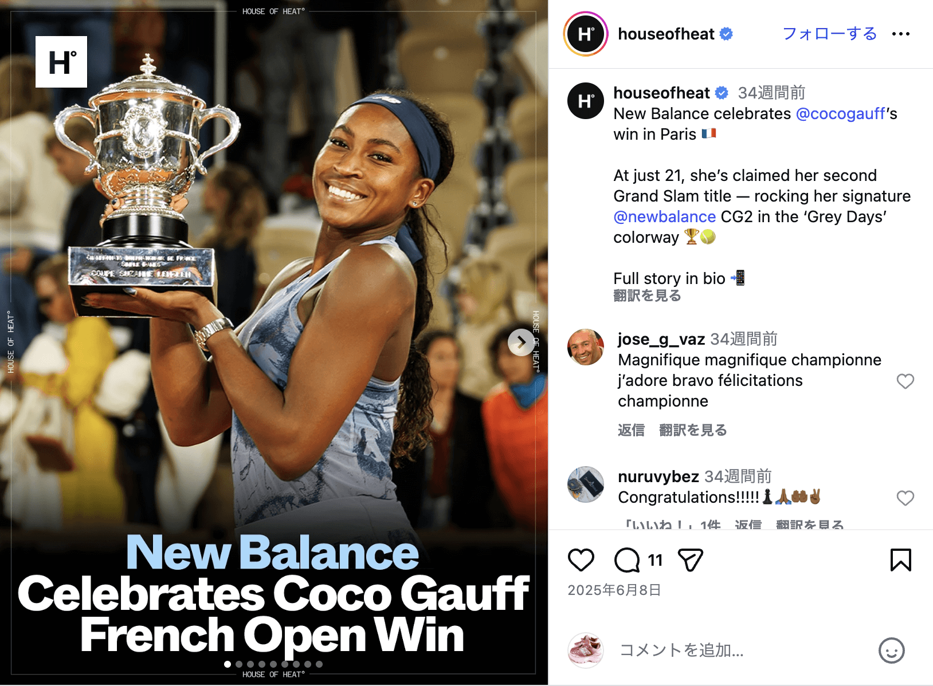Open the @cocogauff mention link

point(841,113)
